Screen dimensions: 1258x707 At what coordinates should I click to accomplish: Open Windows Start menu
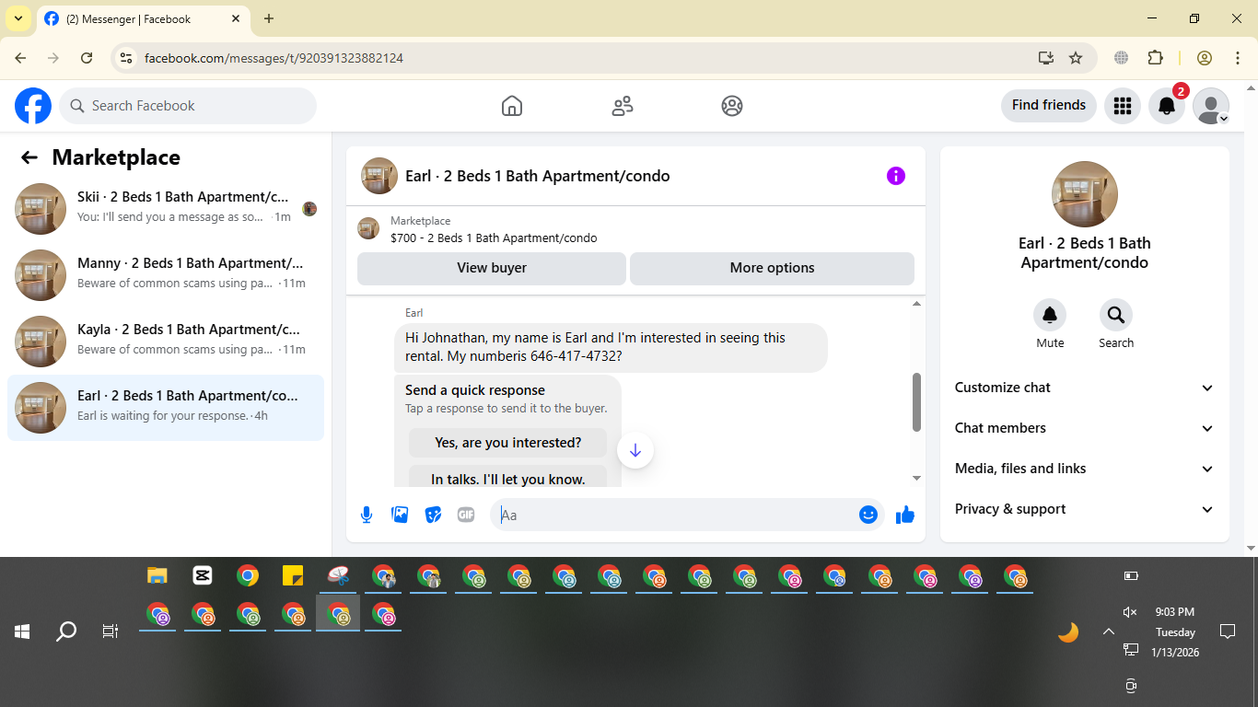22,632
